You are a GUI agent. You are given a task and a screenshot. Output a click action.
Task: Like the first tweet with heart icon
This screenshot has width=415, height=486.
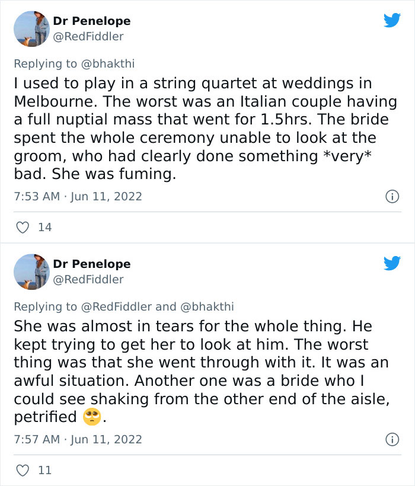pyautogui.click(x=22, y=227)
